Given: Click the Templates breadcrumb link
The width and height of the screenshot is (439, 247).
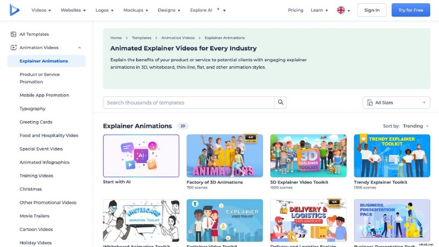Looking at the screenshot, I should tap(141, 38).
